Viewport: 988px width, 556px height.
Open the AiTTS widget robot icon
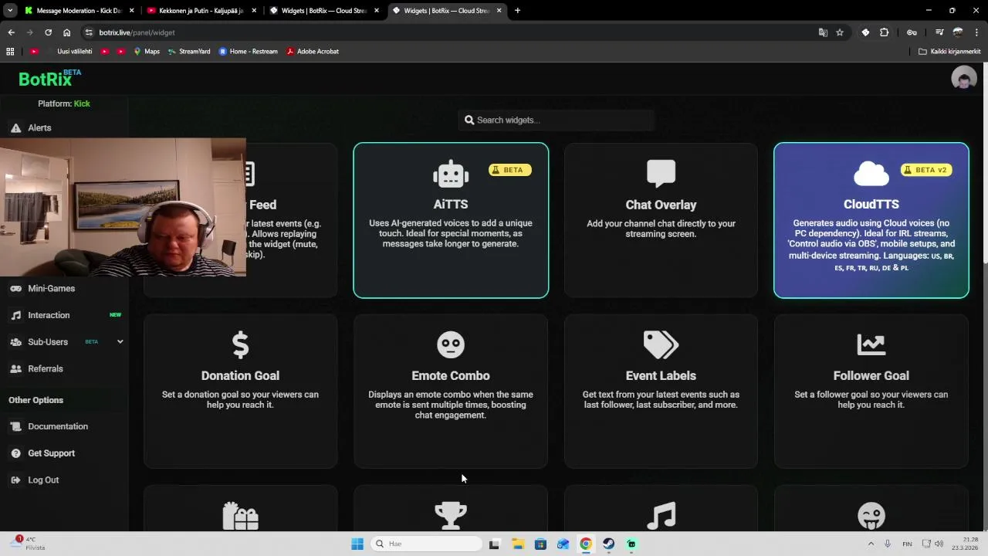pyautogui.click(x=451, y=175)
